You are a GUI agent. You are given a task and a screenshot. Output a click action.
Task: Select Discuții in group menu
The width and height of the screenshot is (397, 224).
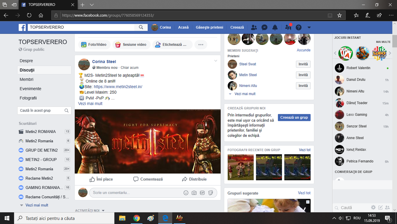[x=44, y=70]
